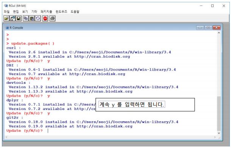The height and width of the screenshot is (148, 231).
Task: Click the Print toolbar icon
Action: pos(52,18)
